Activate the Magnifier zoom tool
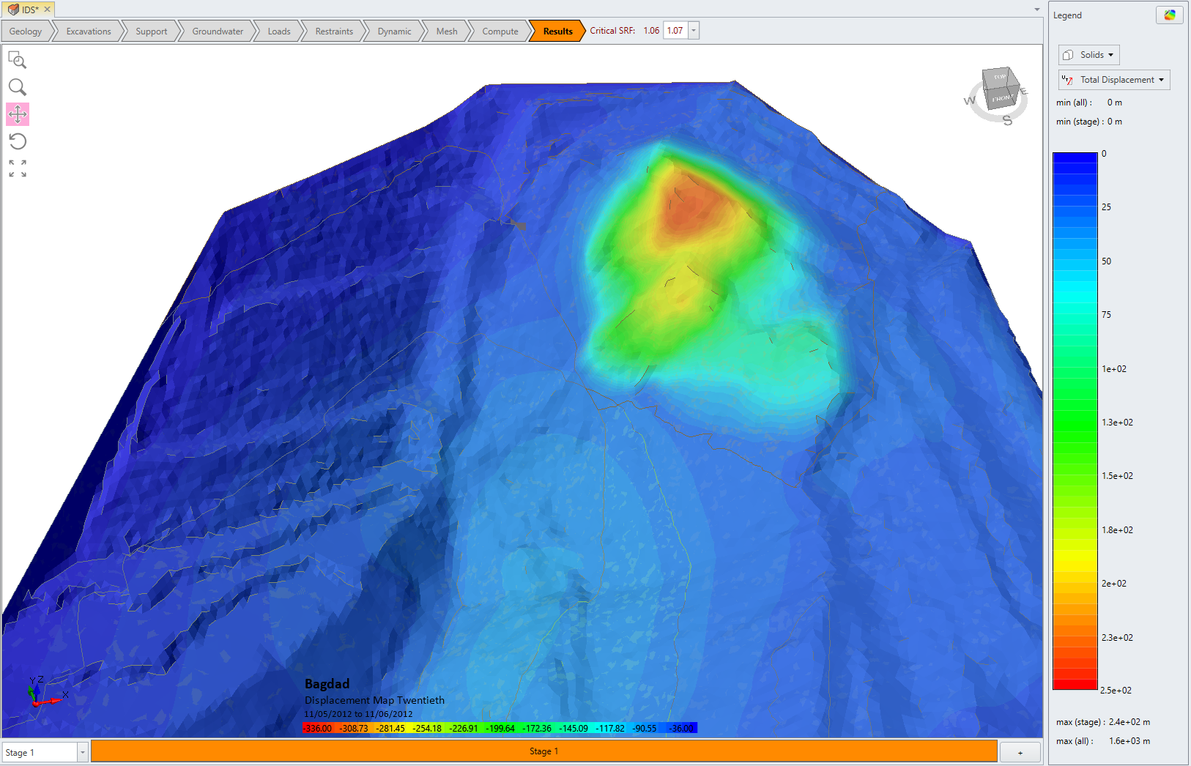The image size is (1191, 766). 18,87
